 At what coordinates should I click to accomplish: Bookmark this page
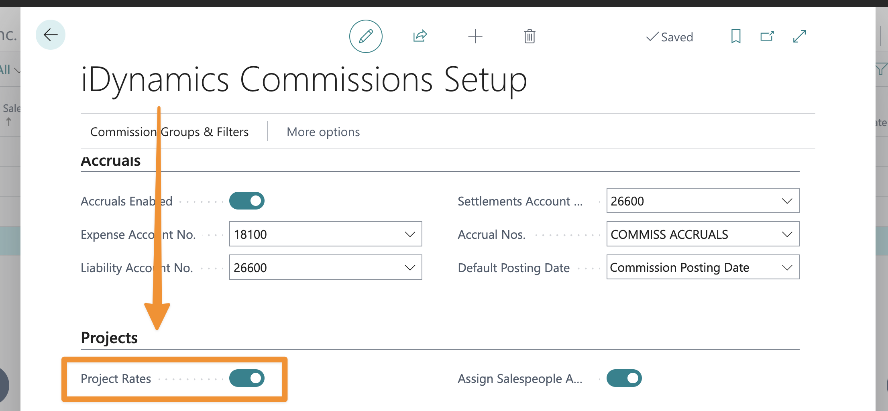pos(736,37)
